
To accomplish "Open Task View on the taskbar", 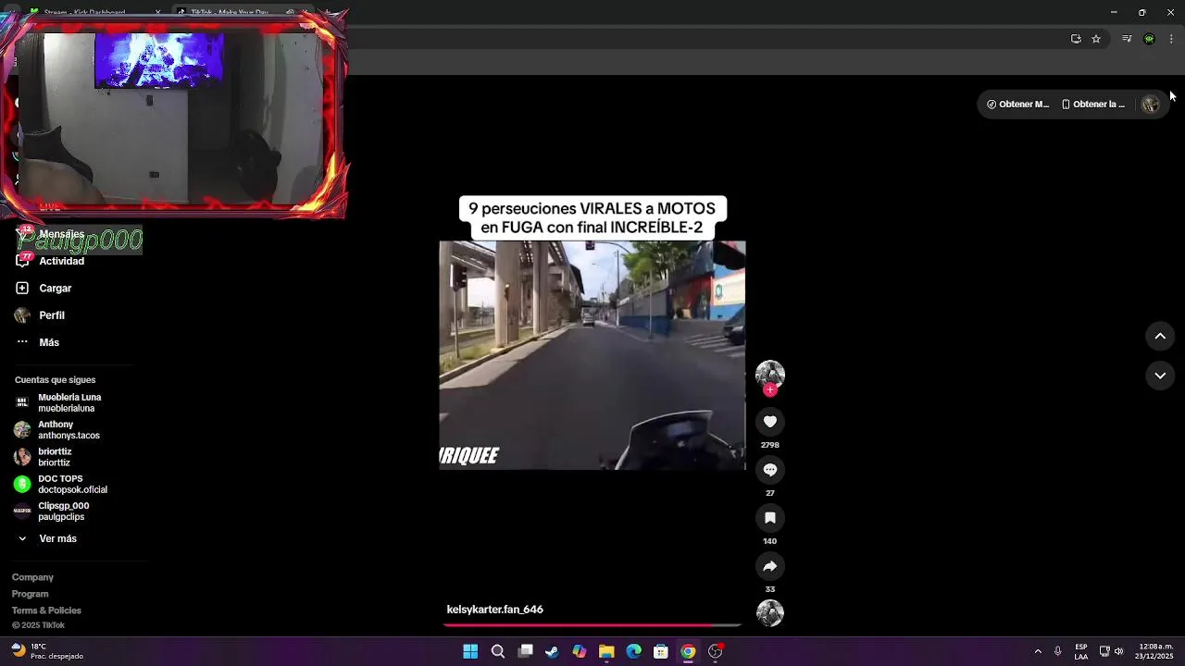I will click(x=525, y=651).
